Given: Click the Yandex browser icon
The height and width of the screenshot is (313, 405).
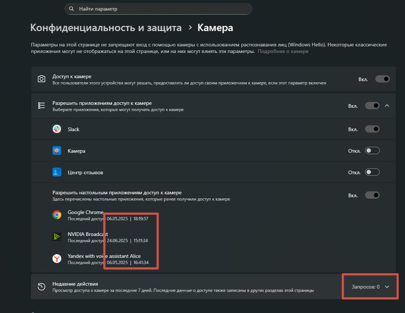Looking at the screenshot, I should click(57, 259).
